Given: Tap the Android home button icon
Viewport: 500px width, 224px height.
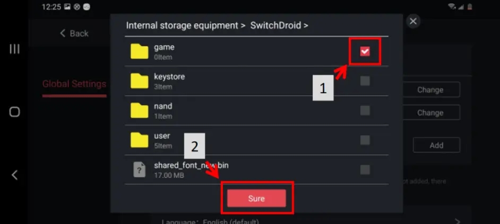Looking at the screenshot, I should pos(15,112).
